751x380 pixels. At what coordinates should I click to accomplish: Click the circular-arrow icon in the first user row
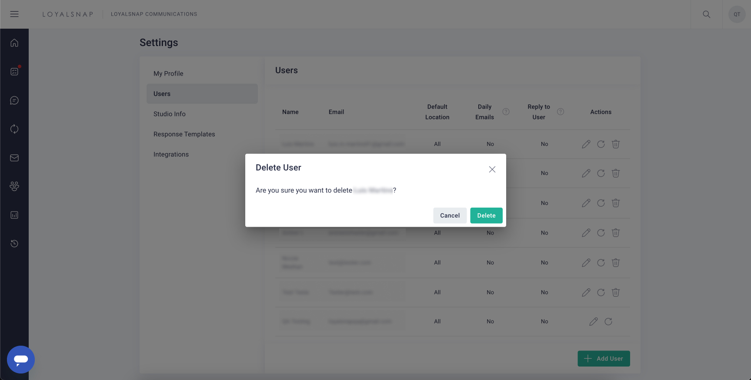(x=601, y=144)
